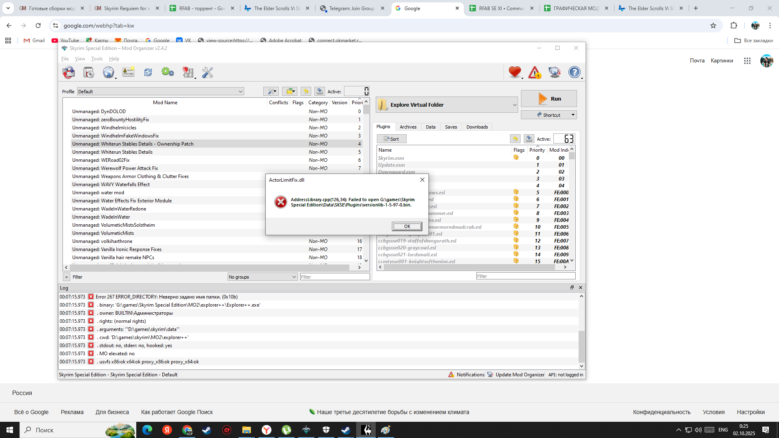This screenshot has height=438, width=779.
Task: Open the warning triangle Notifications icon
Action: [535, 72]
